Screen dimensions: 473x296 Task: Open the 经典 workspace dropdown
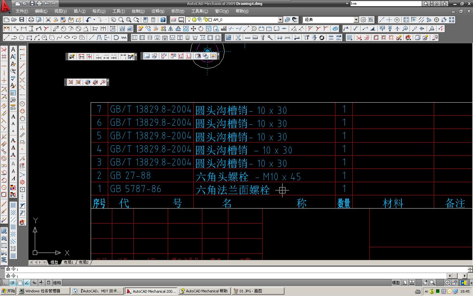pos(356,20)
